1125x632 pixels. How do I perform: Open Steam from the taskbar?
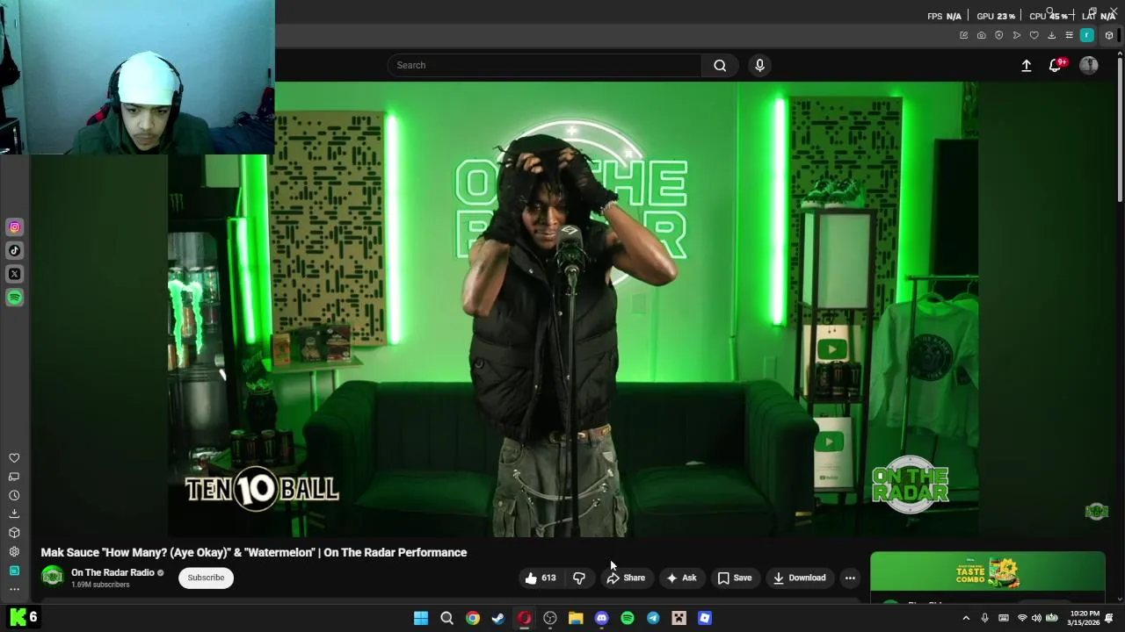pos(498,618)
